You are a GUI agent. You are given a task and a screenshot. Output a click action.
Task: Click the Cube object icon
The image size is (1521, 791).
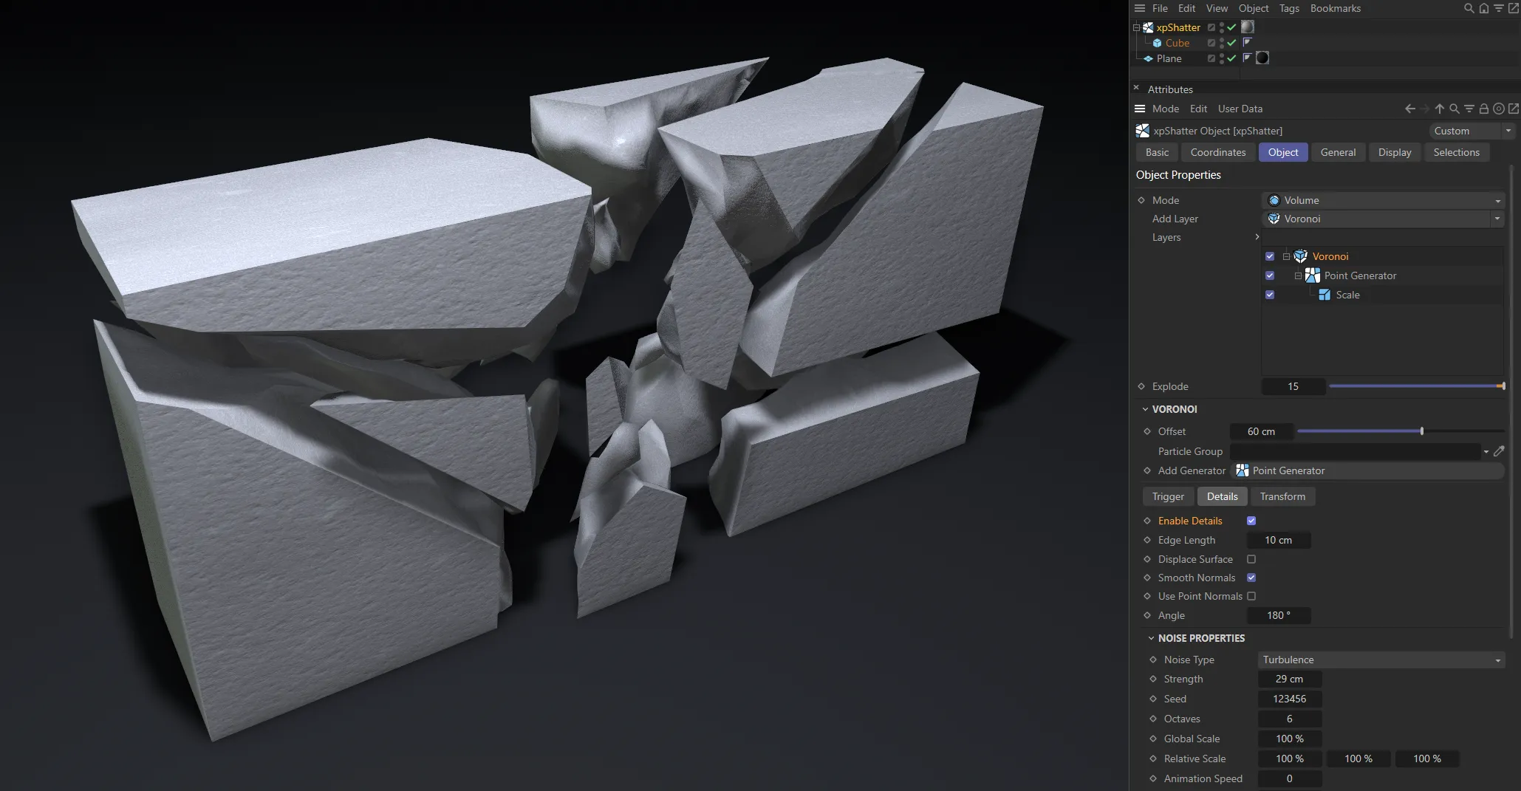[x=1157, y=43]
